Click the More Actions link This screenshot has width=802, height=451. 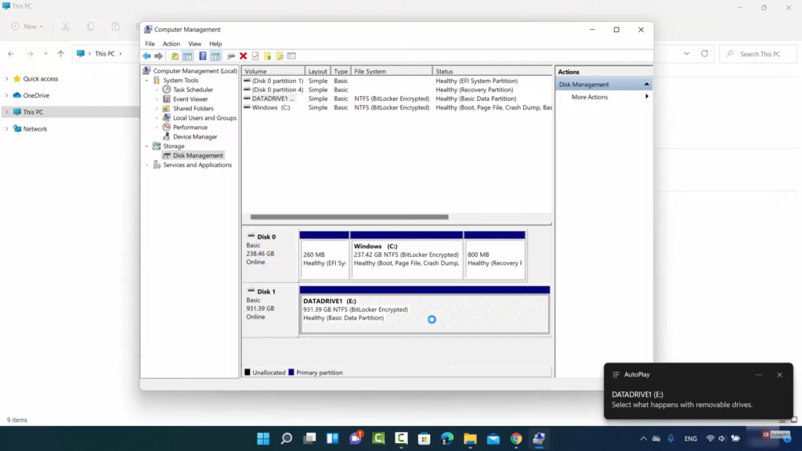(x=589, y=97)
